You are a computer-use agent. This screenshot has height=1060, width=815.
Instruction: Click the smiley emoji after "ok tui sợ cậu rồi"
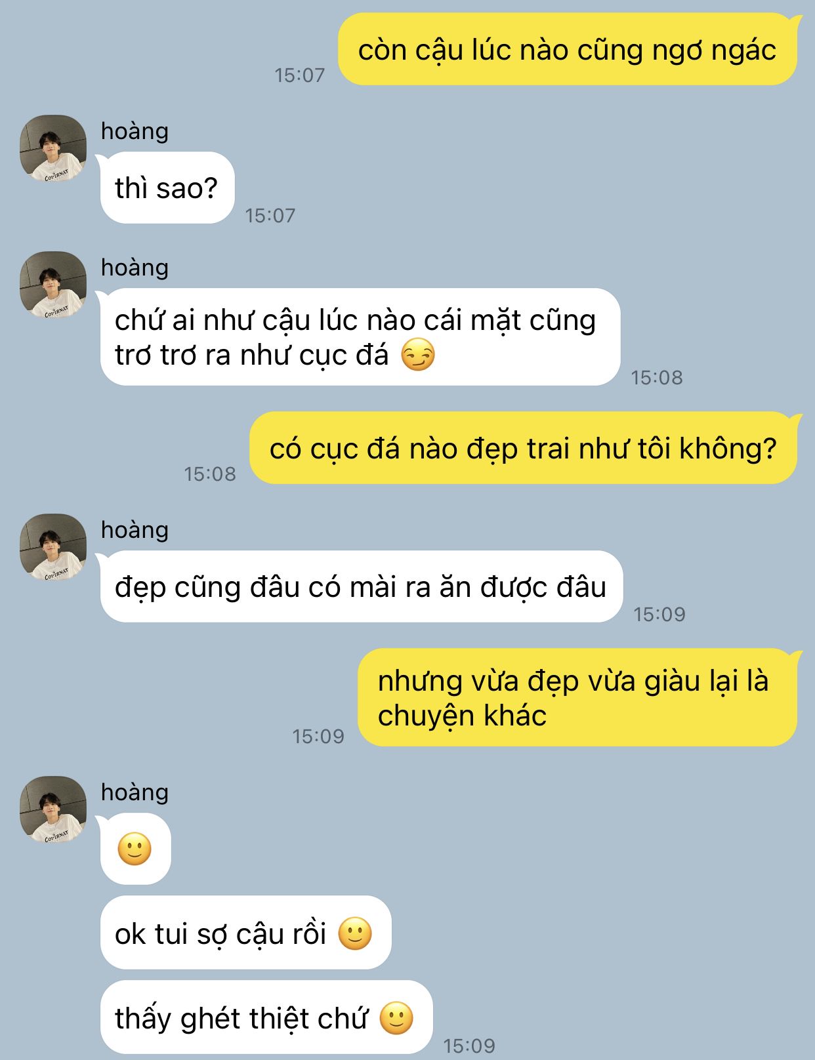point(355,933)
